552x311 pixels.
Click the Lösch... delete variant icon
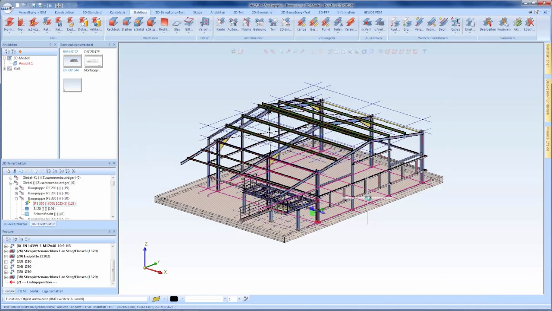(530, 24)
